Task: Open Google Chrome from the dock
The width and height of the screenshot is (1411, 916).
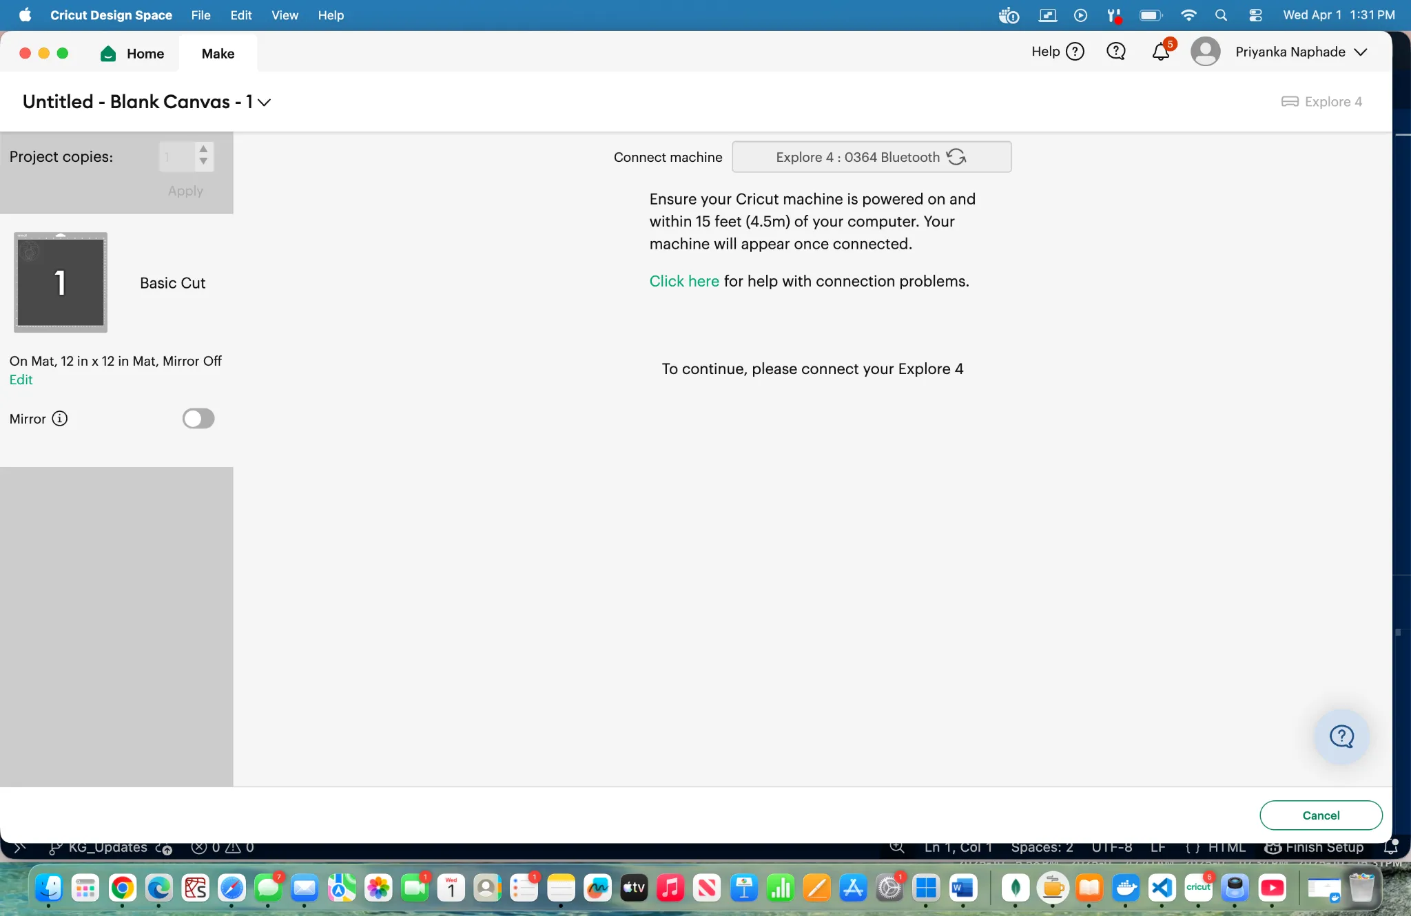Action: click(x=123, y=888)
